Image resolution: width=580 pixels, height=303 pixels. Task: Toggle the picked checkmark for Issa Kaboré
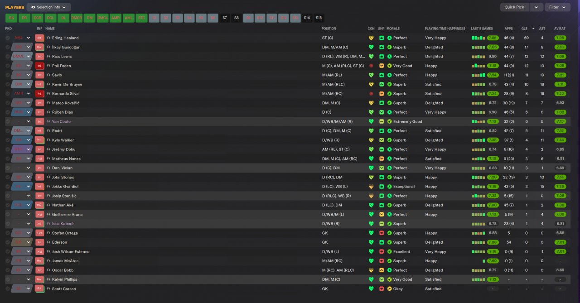(x=8, y=224)
